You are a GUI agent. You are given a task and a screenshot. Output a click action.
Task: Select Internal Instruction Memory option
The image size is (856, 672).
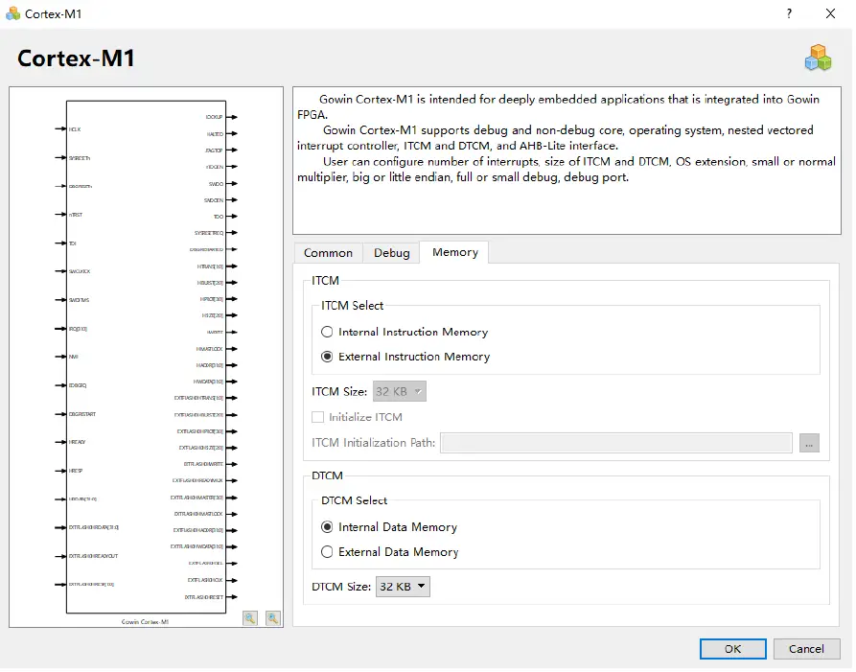[327, 332]
